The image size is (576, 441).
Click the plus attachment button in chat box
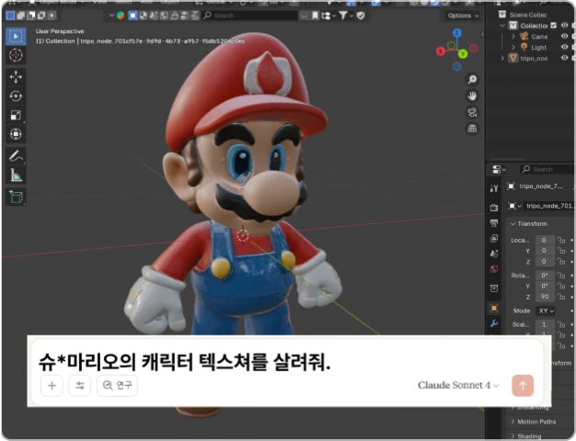52,386
